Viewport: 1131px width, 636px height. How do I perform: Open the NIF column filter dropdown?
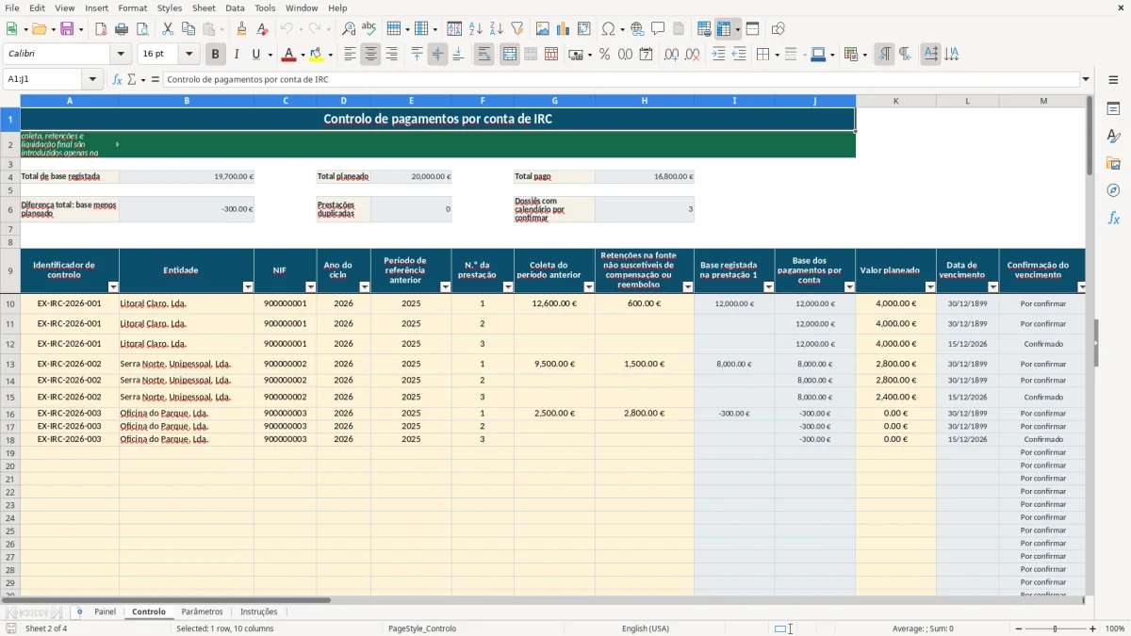coord(311,287)
